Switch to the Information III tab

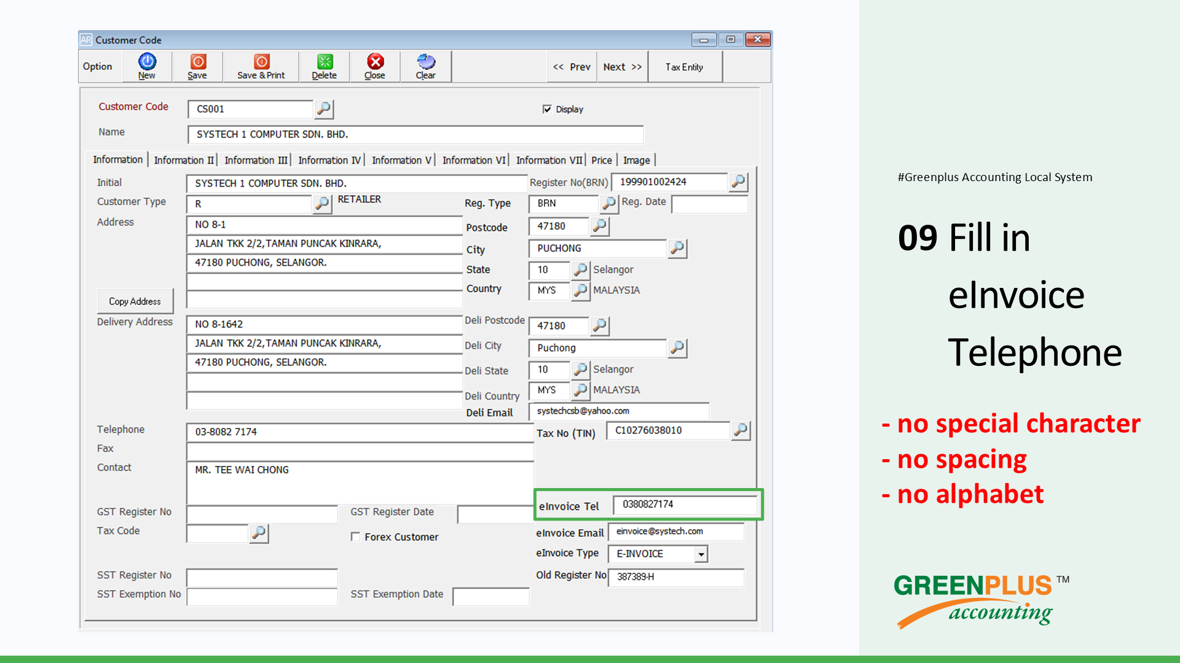tap(256, 160)
